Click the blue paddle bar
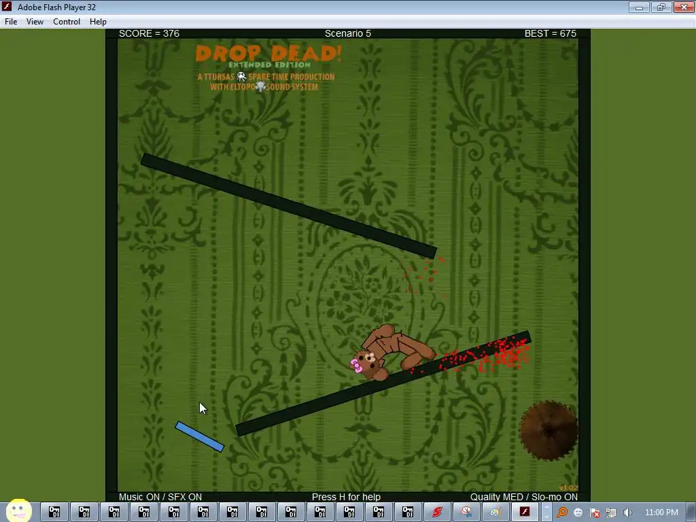696x522 pixels. click(x=200, y=436)
